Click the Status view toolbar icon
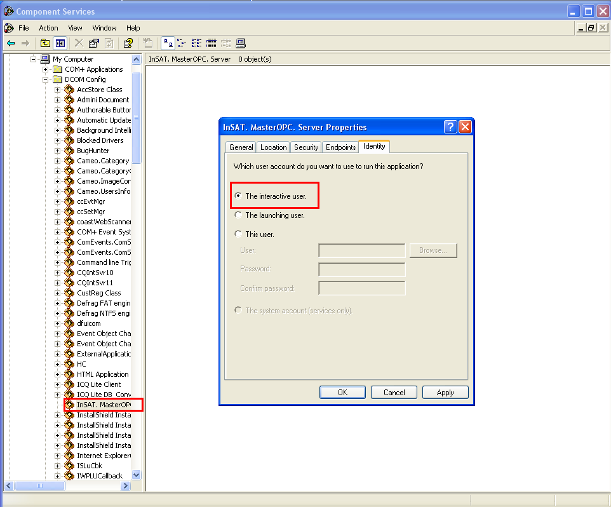 (226, 43)
